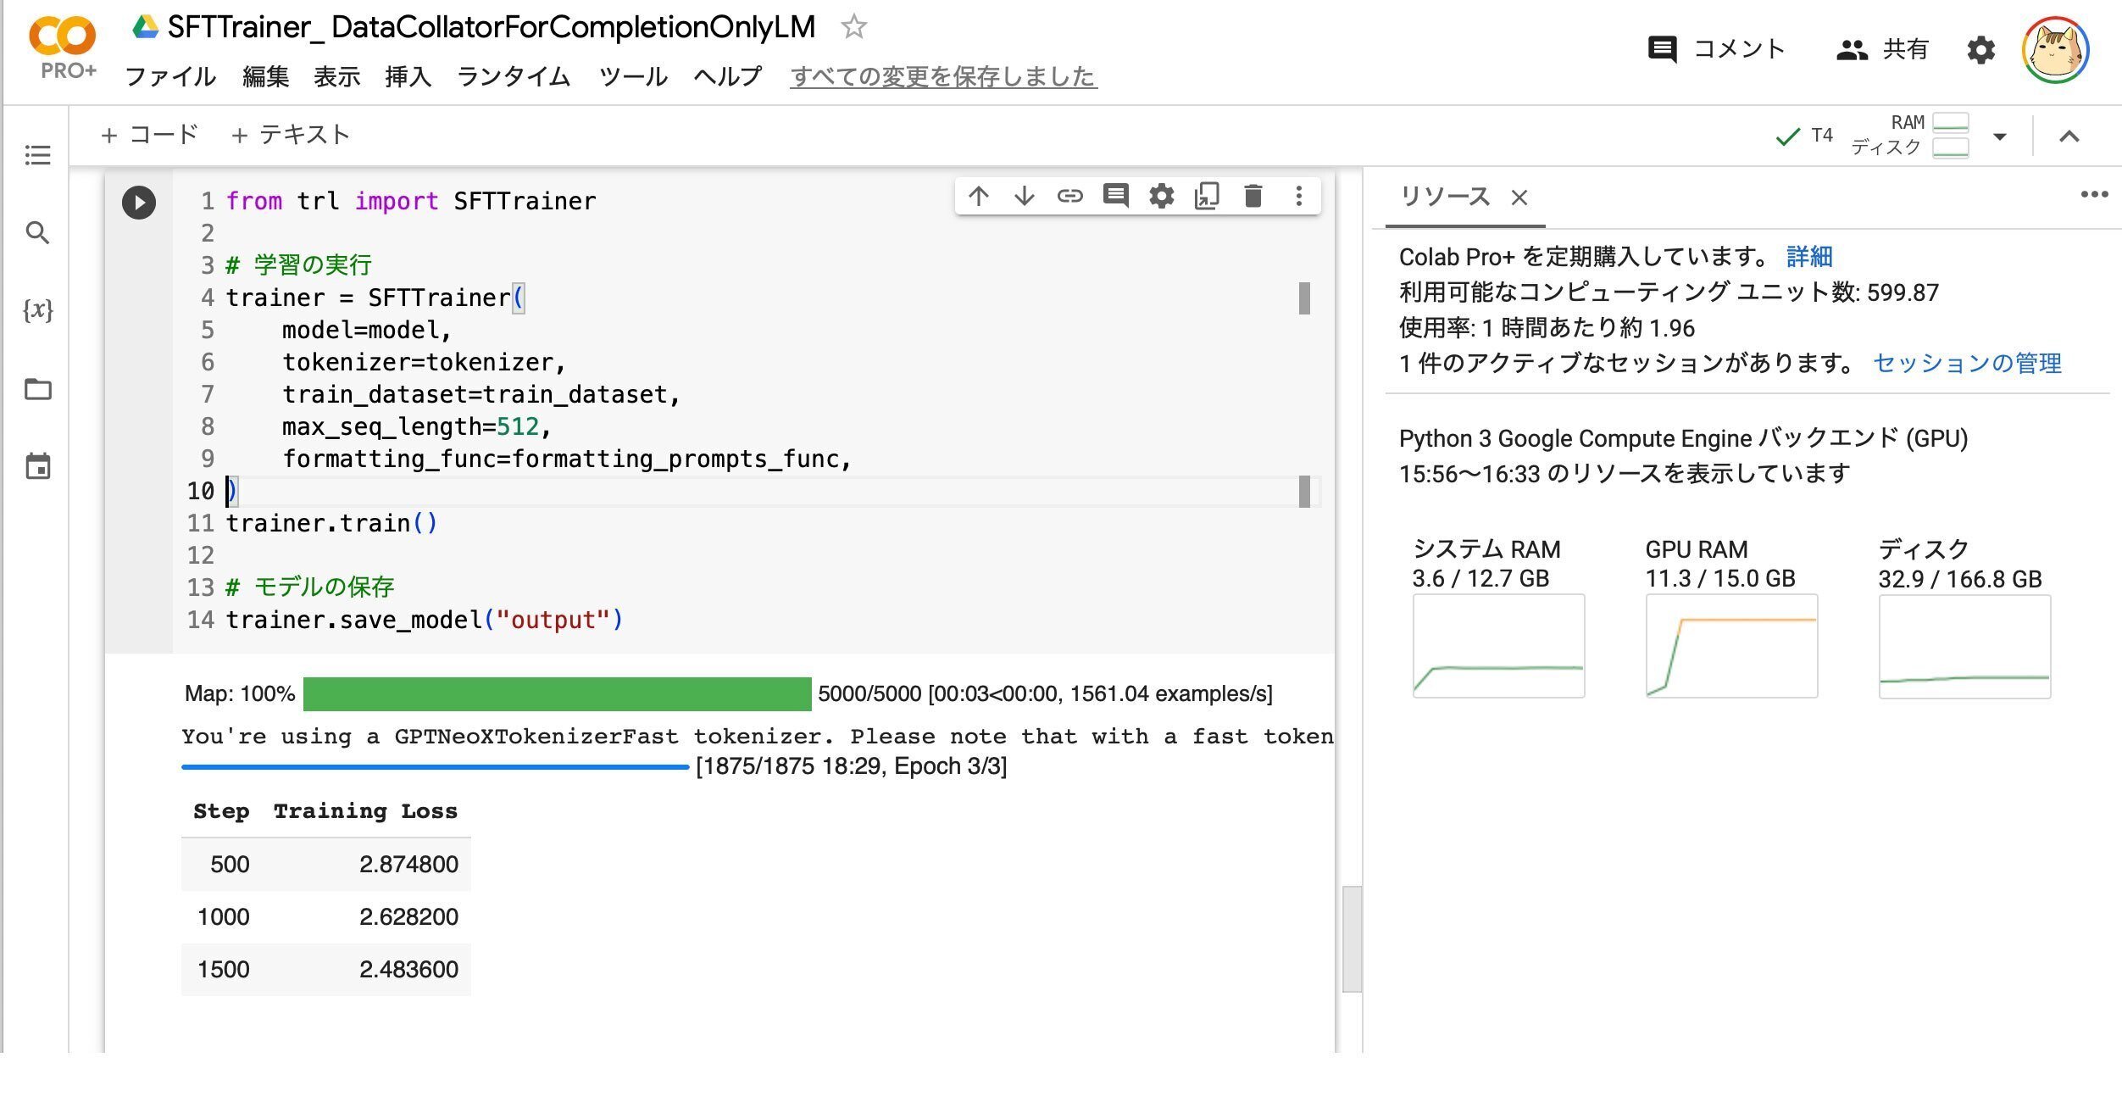This screenshot has width=2122, height=1102.
Task: Open the RAM and disk usage dropdown
Action: coord(2001,134)
